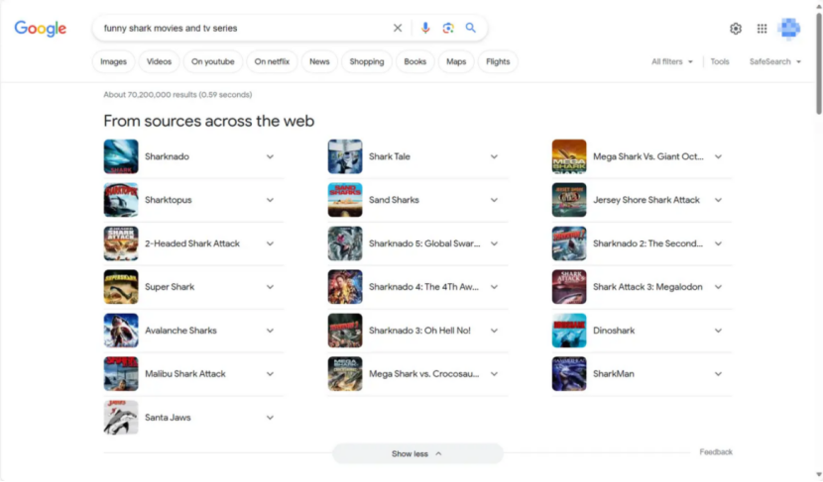Viewport: 823px width, 482px height.
Task: Open the quick settings gear
Action: 736,29
